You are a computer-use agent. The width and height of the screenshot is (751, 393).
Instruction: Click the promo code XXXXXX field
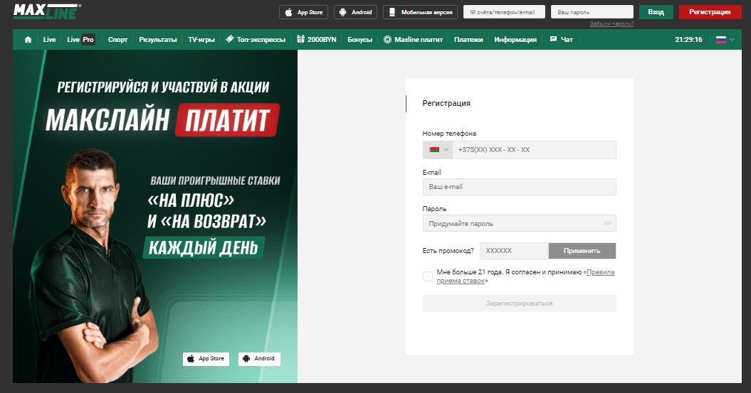514,251
